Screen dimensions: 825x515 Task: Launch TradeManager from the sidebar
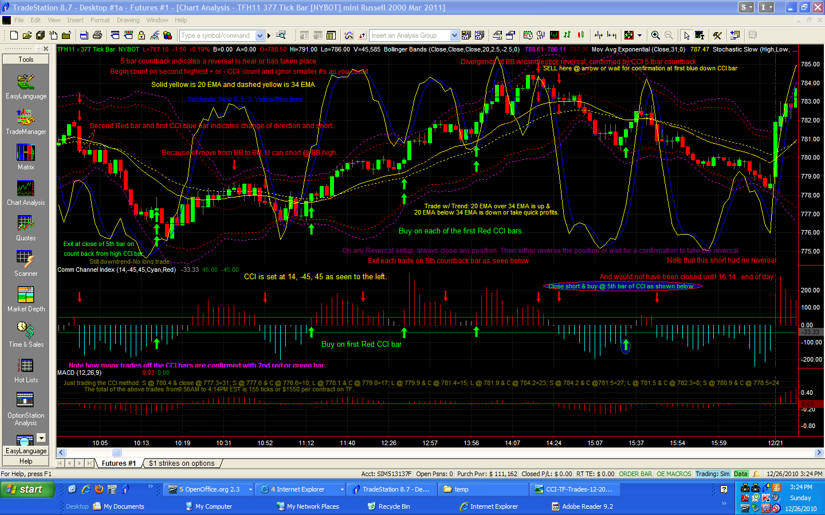tap(26, 121)
